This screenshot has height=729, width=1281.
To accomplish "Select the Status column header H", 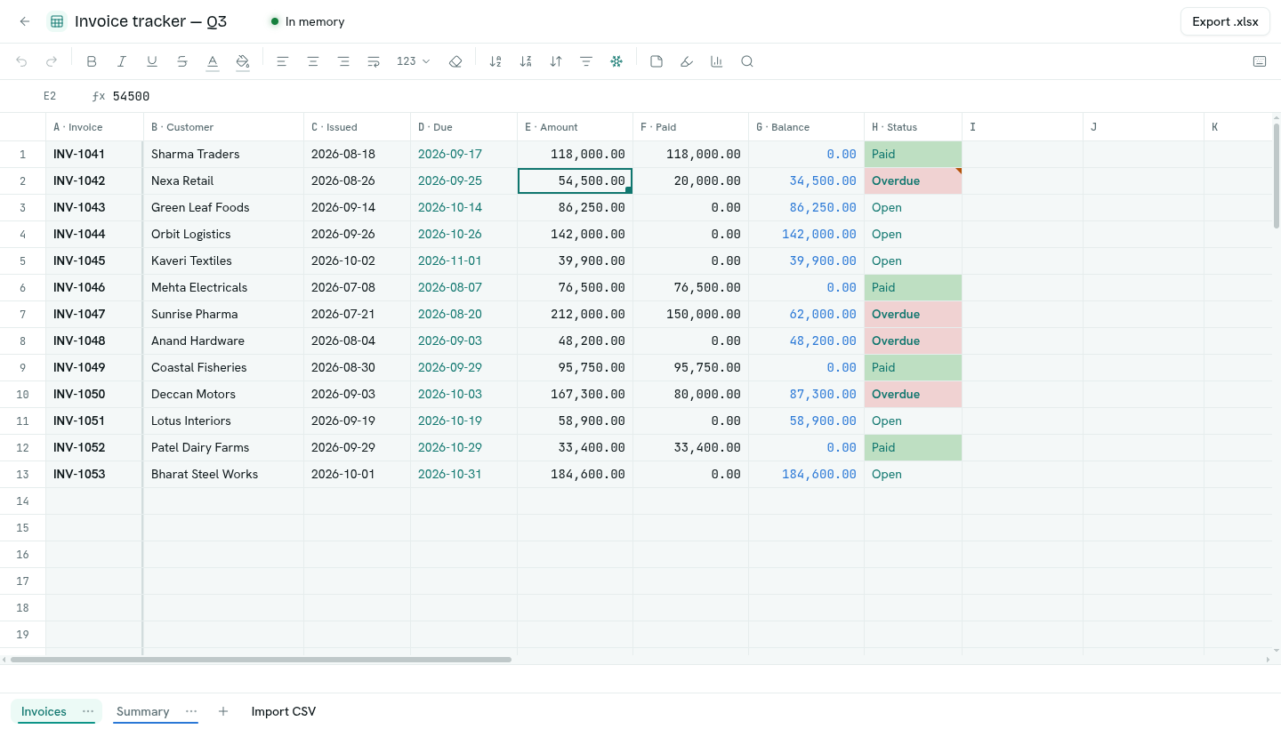I will (913, 127).
